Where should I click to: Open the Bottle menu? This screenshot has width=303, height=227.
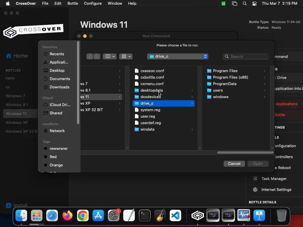(73, 4)
